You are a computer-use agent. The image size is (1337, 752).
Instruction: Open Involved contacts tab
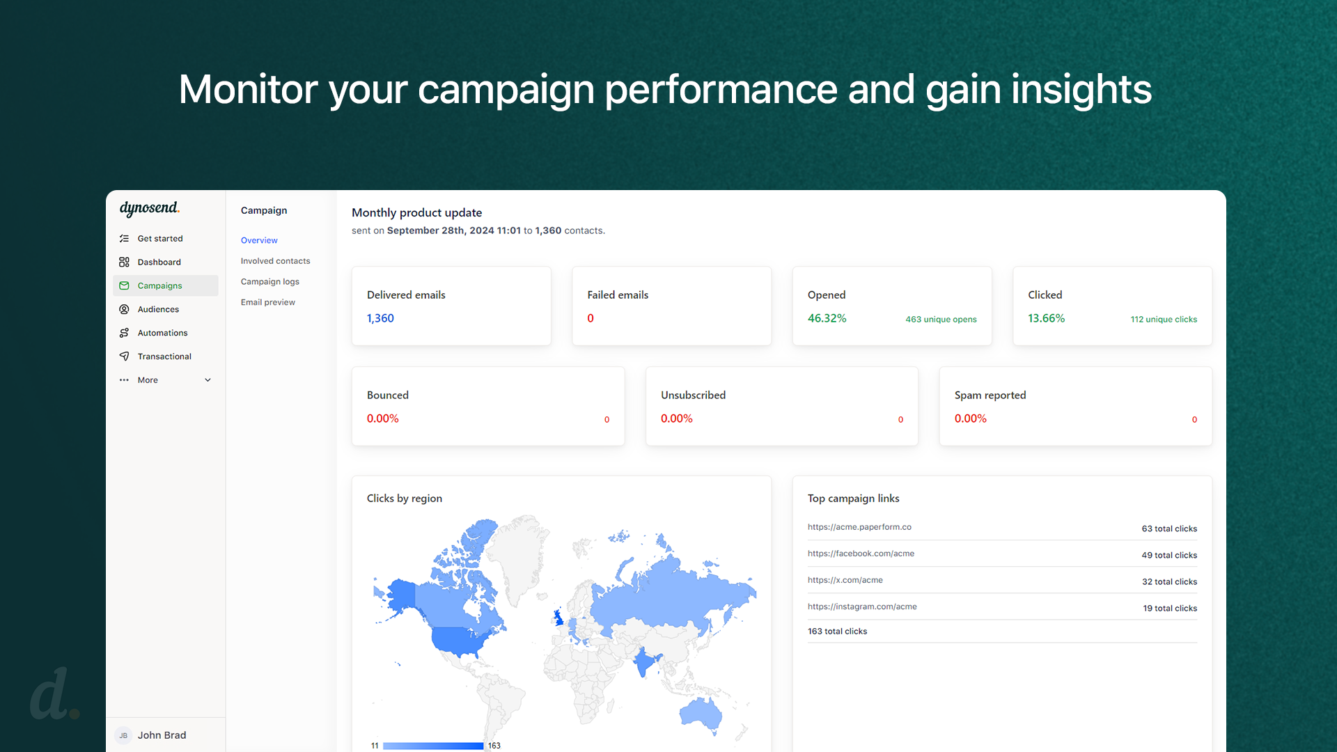275,261
